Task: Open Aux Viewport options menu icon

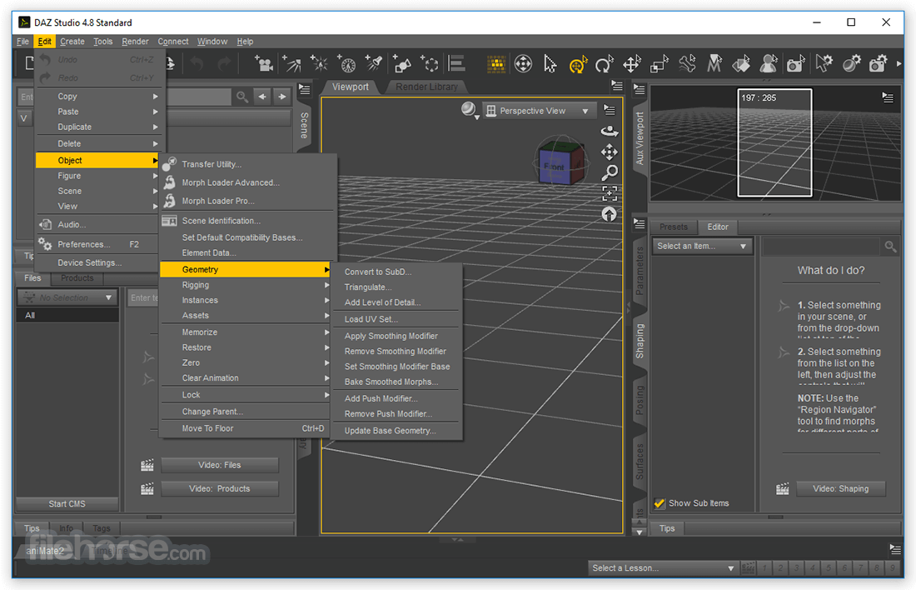Action: pyautogui.click(x=888, y=97)
